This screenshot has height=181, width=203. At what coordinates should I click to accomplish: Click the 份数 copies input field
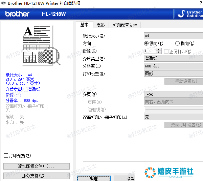(150, 51)
